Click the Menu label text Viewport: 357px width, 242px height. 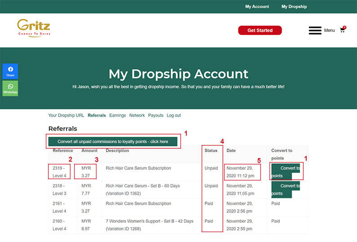[x=330, y=30]
